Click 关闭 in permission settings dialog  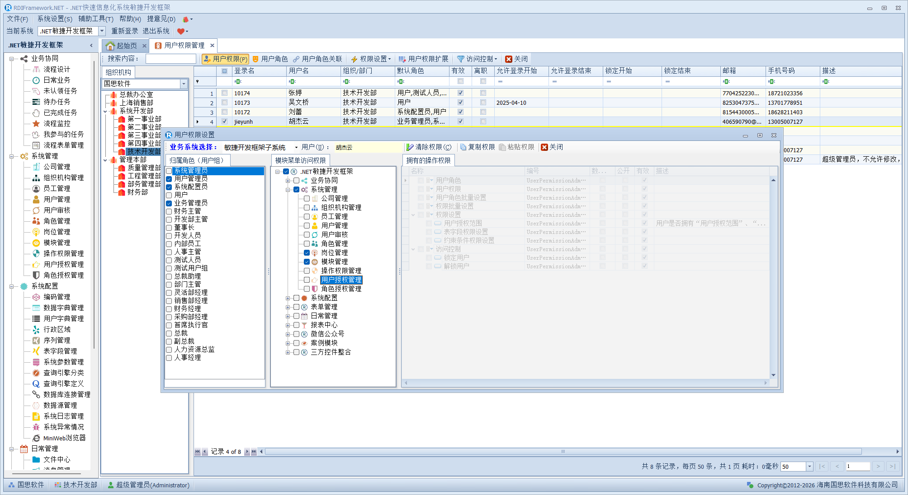552,147
